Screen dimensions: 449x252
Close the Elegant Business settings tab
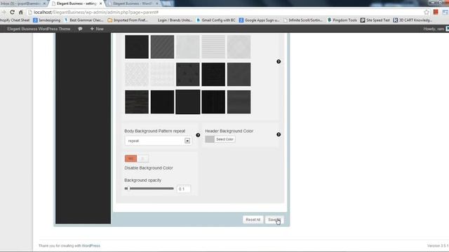tap(100, 3)
